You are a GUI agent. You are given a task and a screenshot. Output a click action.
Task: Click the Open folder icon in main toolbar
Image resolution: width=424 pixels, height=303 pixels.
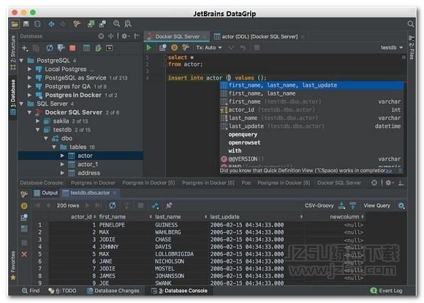point(14,25)
